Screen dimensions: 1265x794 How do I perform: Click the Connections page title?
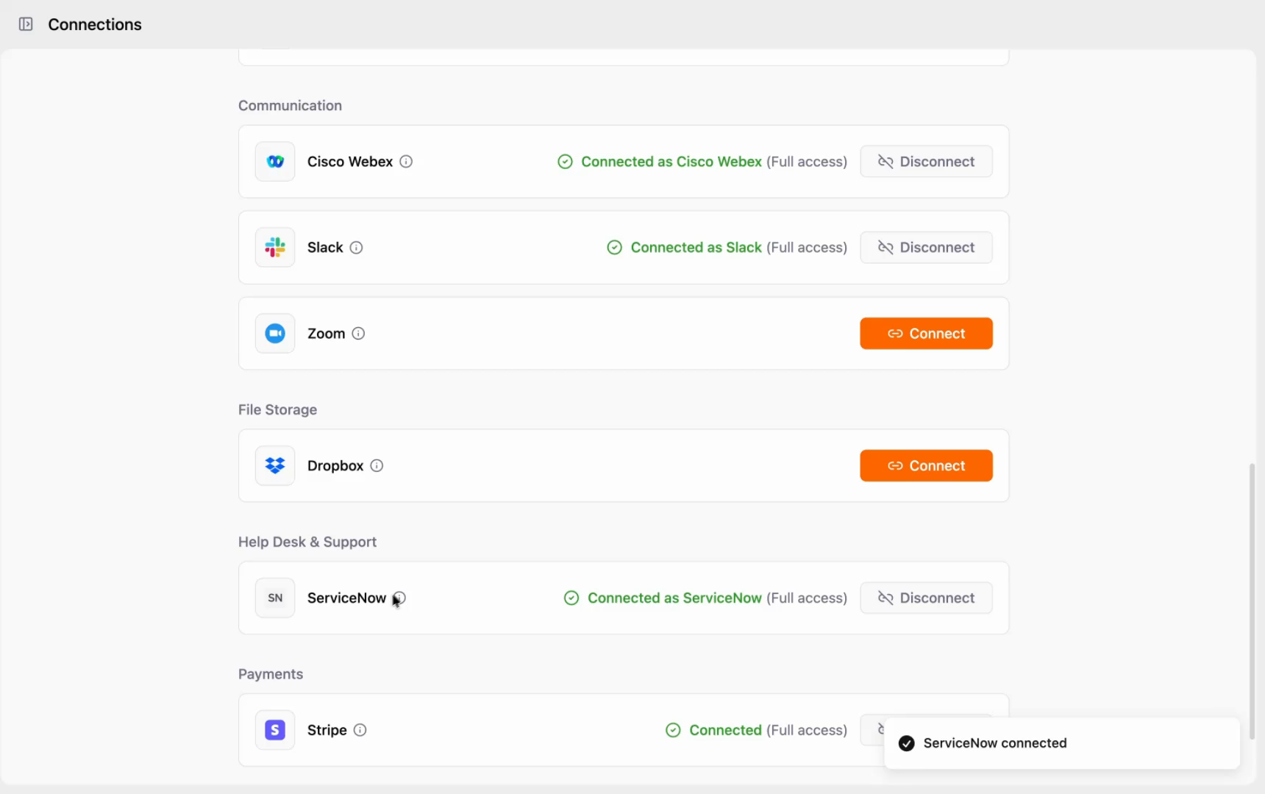95,24
